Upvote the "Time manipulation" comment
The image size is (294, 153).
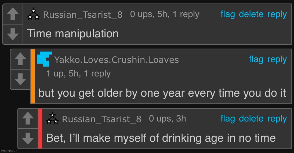13,14
